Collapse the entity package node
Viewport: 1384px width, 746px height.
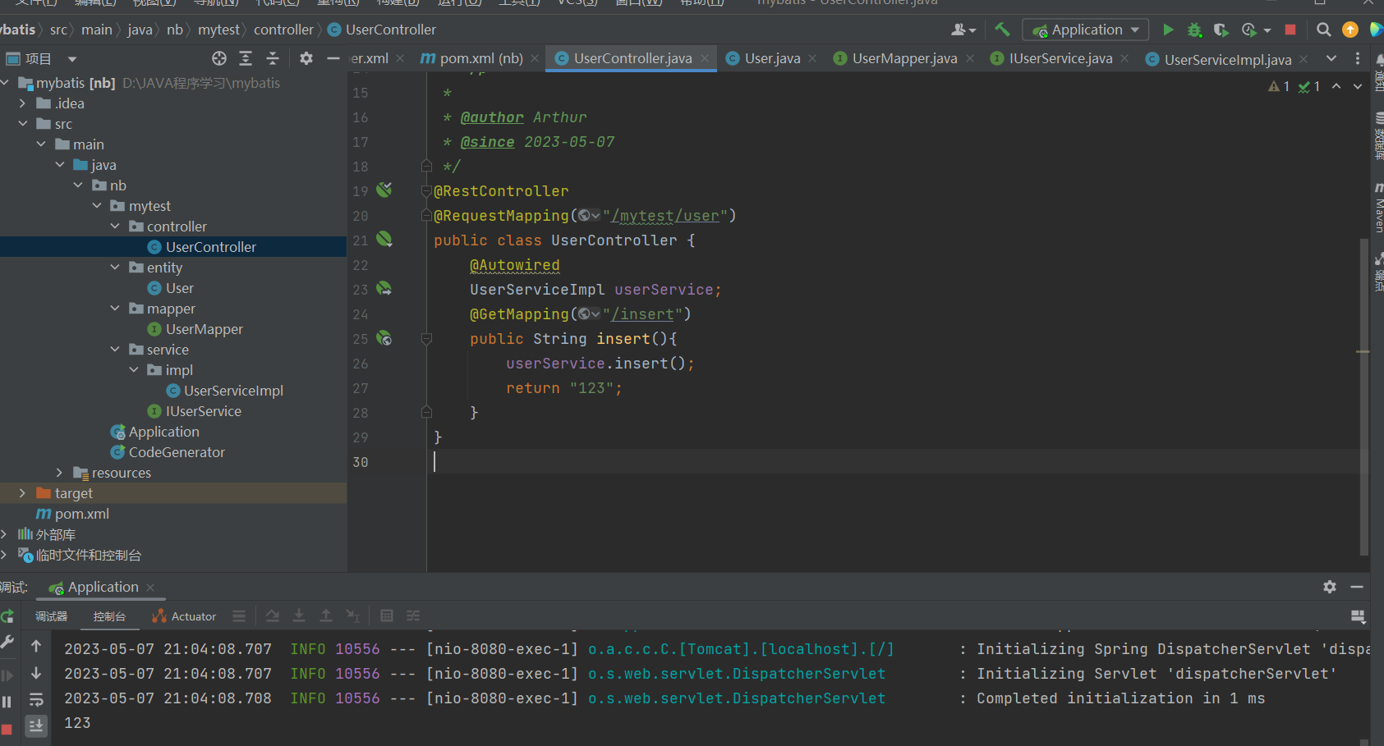[115, 268]
